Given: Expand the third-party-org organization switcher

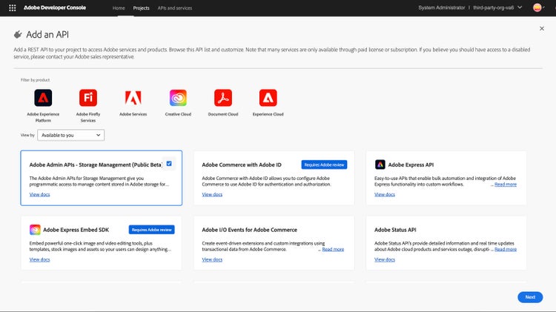Looking at the screenshot, I should click(497, 7).
